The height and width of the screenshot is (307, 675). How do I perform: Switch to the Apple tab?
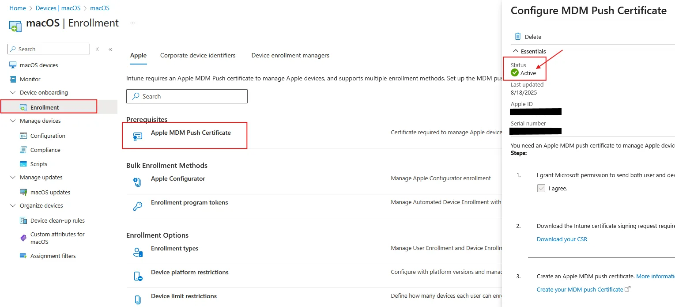[138, 55]
